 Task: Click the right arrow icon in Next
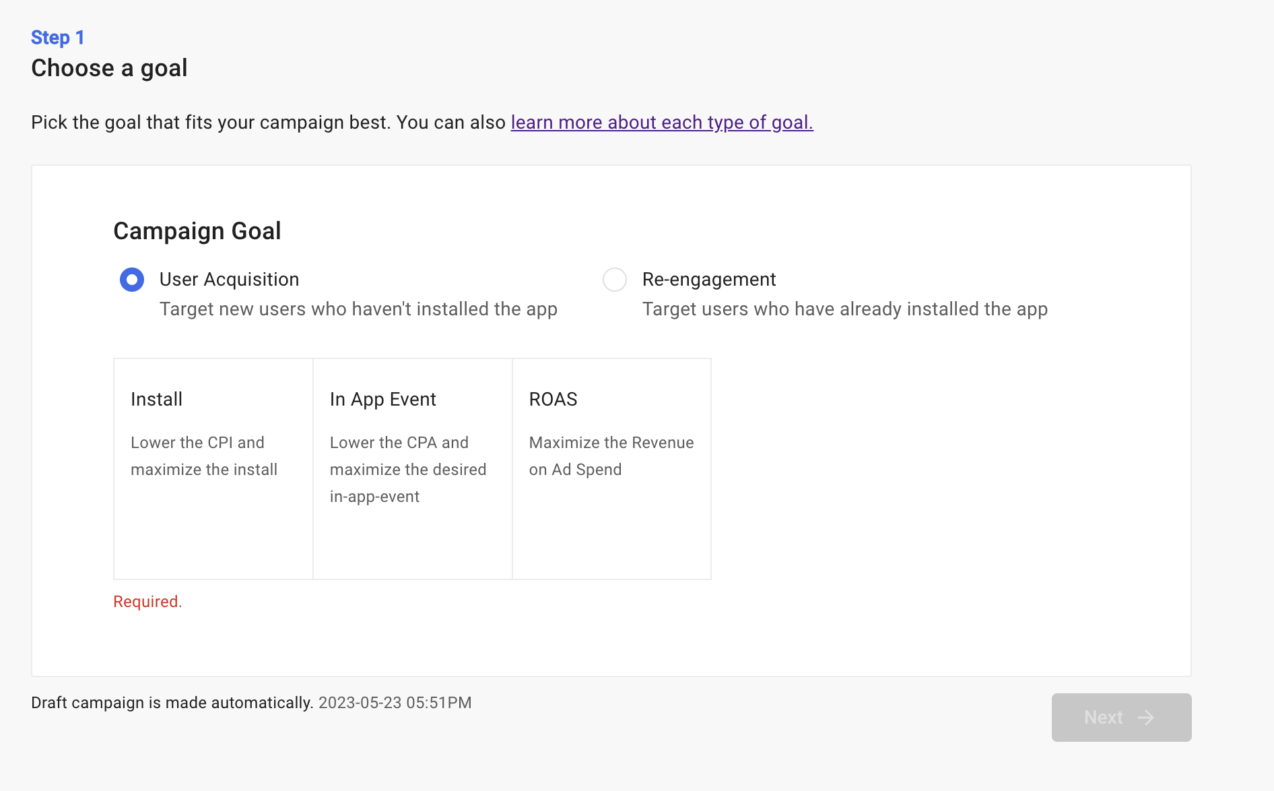(1145, 718)
